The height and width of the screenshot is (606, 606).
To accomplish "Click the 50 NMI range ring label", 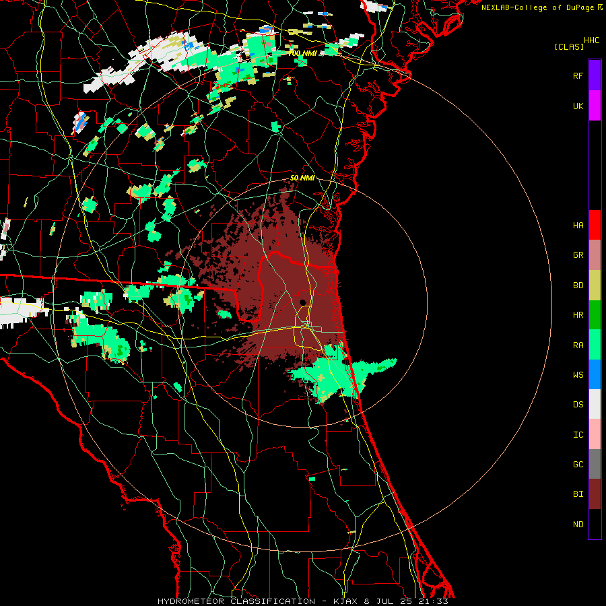I will (x=302, y=178).
